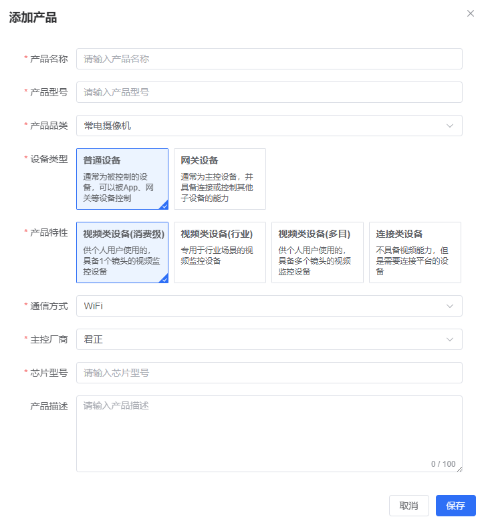Open the 通信方式 dropdown showing WiFi
The image size is (484, 525).
click(x=269, y=306)
